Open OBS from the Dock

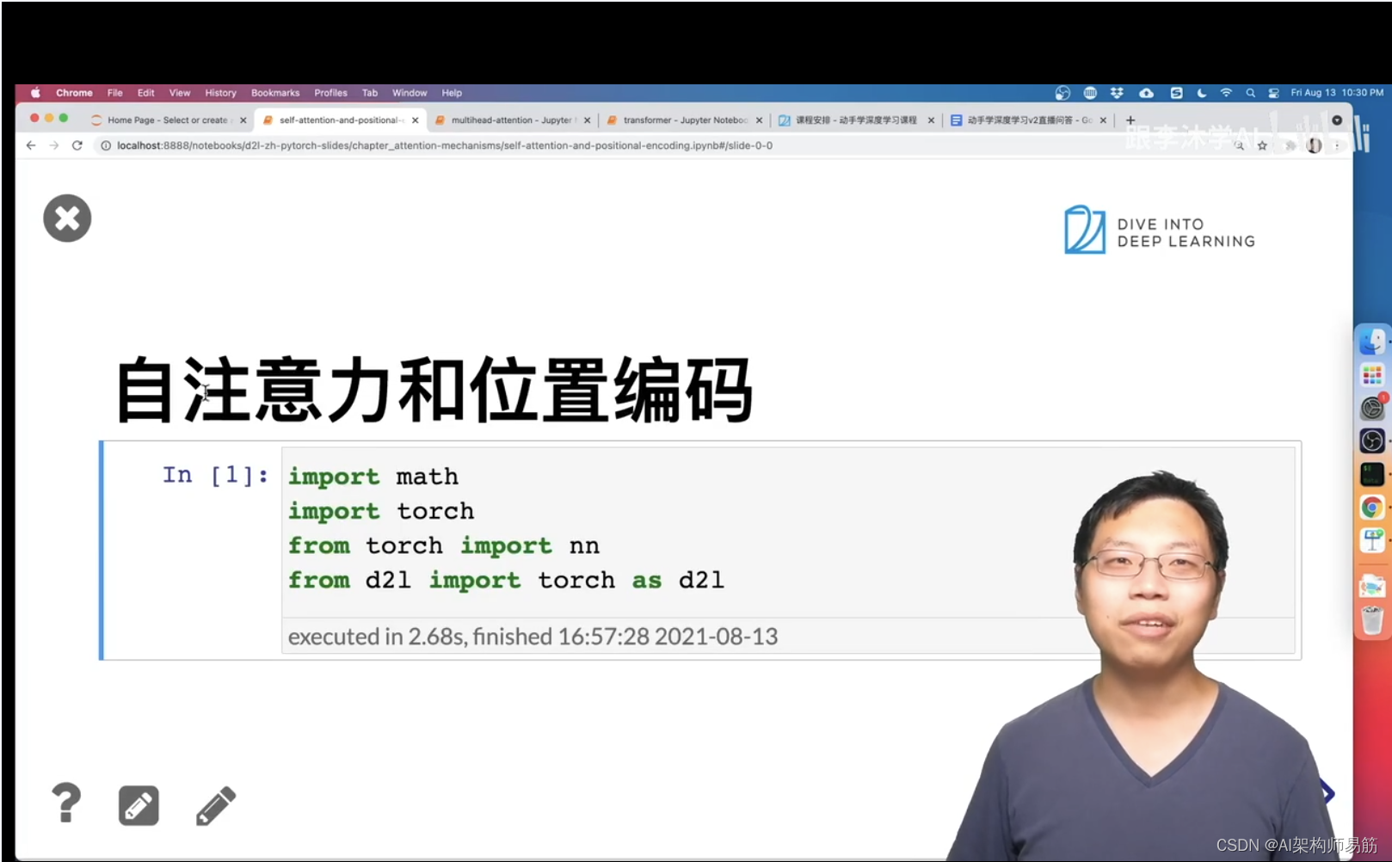[x=1372, y=440]
